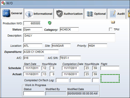The width and height of the screenshot is (130, 98).
Task: Click the Expenditure label
Action: point(13,52)
